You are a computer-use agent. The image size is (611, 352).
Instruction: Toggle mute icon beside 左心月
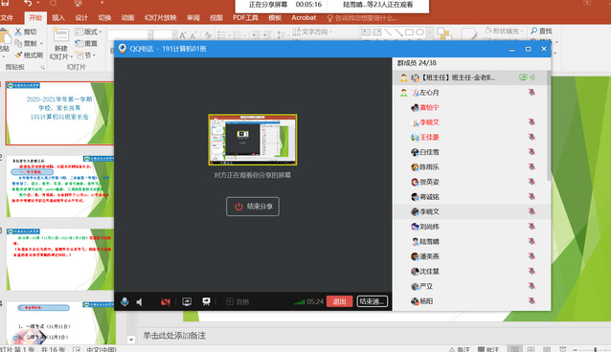click(532, 92)
